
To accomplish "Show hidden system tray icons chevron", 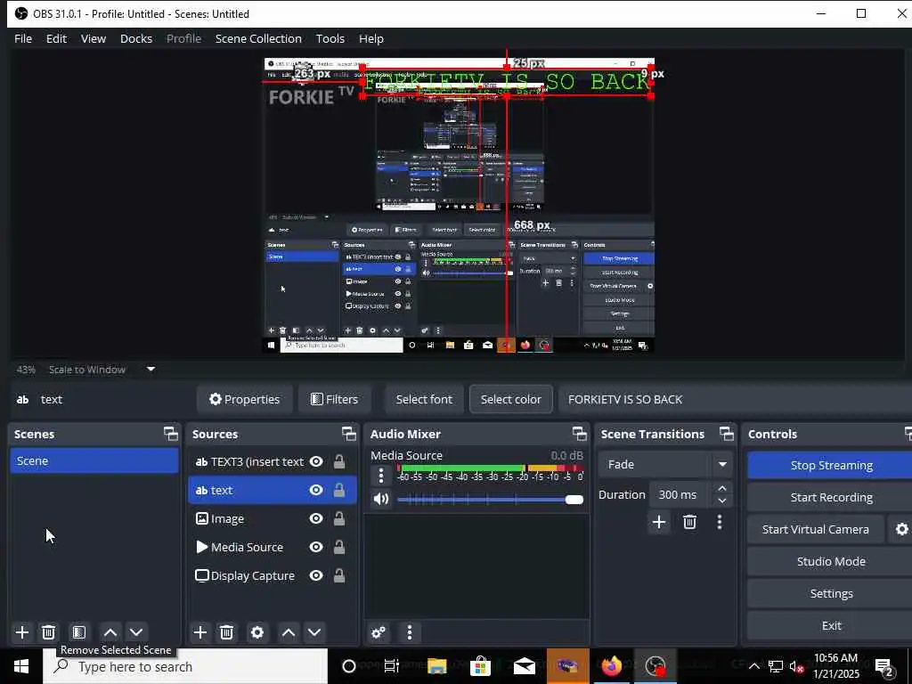I will coord(753,666).
